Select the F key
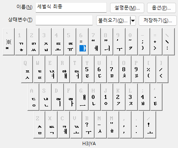Screen dimensions: 178x148 pos(70,97)
